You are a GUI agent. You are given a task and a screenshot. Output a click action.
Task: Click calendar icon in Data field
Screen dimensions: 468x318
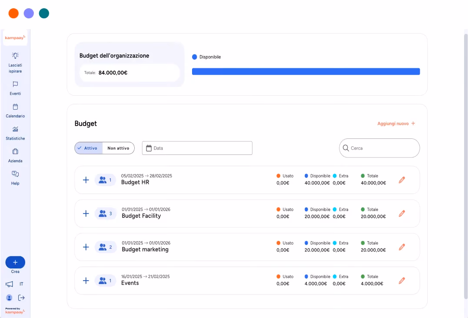(149, 148)
